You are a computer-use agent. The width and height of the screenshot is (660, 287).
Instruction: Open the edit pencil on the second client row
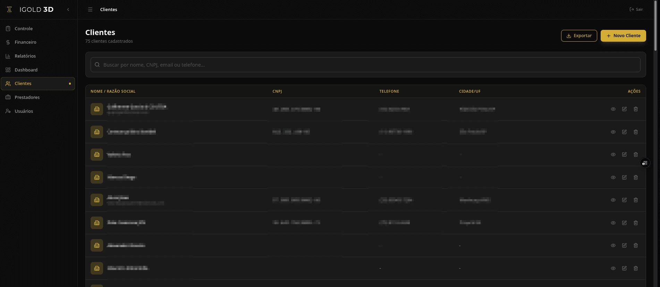click(x=624, y=132)
